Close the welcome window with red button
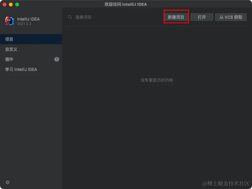The height and width of the screenshot is (189, 252). pos(4,4)
